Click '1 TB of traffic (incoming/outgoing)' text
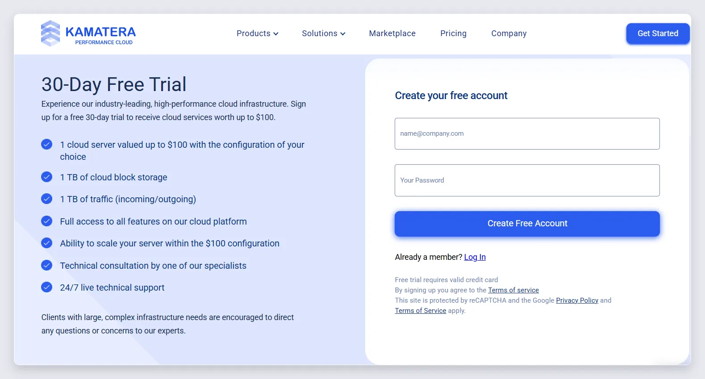Image resolution: width=705 pixels, height=379 pixels. [x=128, y=199]
